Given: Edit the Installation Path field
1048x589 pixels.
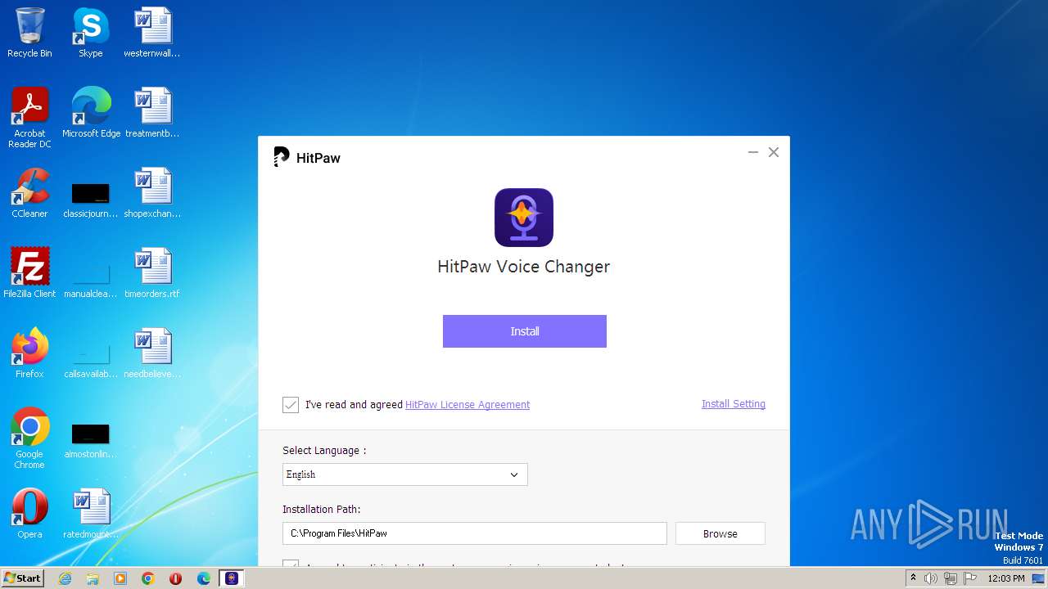Looking at the screenshot, I should (475, 533).
